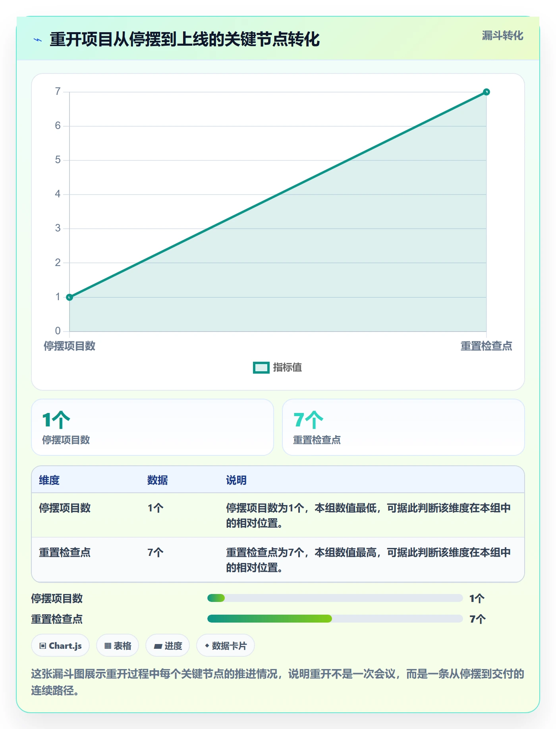Click the 表格 tag chip
556x729 pixels.
click(118, 646)
